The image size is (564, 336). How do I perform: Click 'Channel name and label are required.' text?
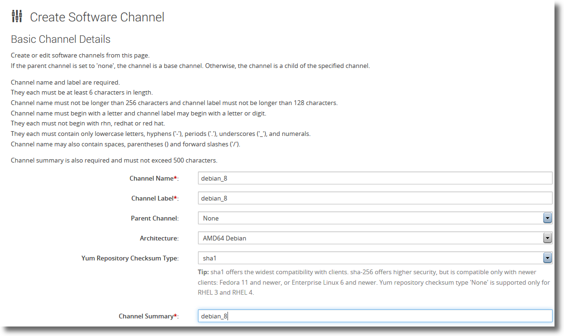pyautogui.click(x=65, y=82)
